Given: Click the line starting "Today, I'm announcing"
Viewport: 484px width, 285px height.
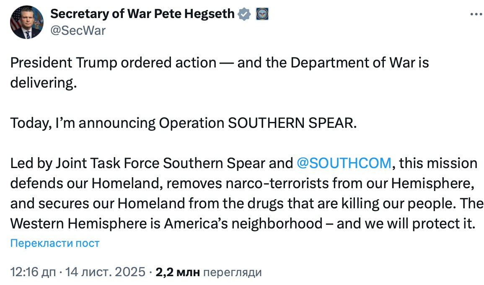Looking at the screenshot, I should [x=117, y=123].
